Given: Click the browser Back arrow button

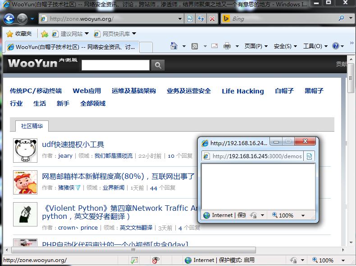Looking at the screenshot, I should pyautogui.click(x=9, y=19).
